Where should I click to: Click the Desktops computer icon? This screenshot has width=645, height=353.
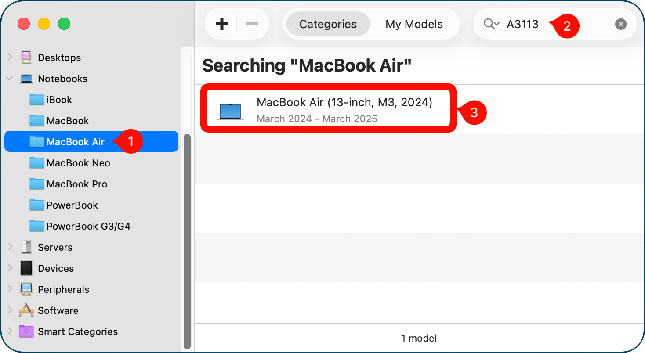[x=26, y=58]
